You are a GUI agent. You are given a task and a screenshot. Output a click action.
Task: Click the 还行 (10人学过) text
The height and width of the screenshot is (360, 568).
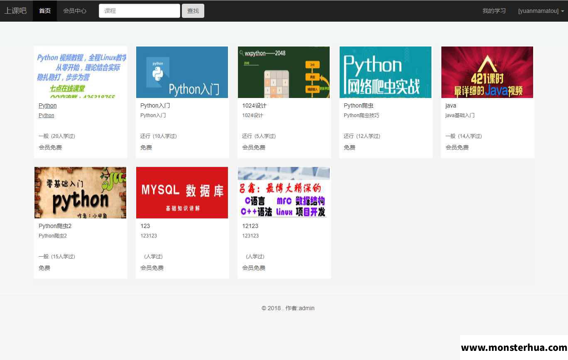click(159, 136)
